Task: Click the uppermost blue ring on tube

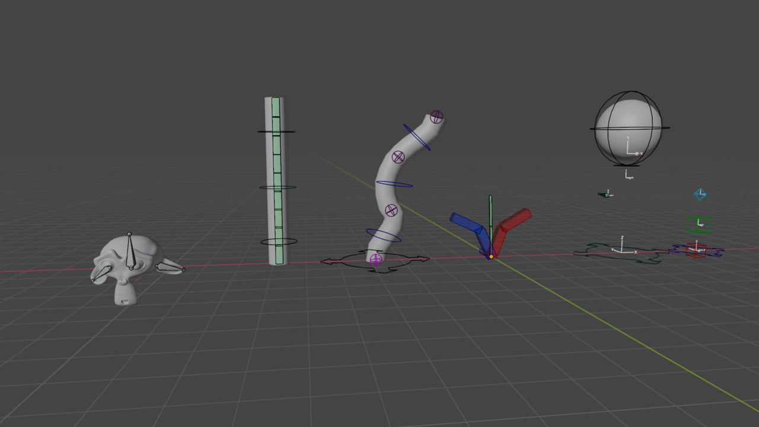Action: 417,137
